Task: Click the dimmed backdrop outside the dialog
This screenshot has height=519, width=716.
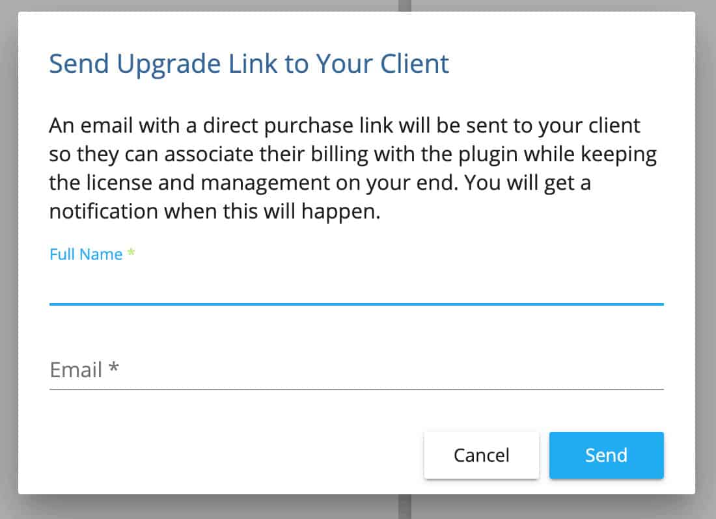Action: pyautogui.click(x=706, y=260)
